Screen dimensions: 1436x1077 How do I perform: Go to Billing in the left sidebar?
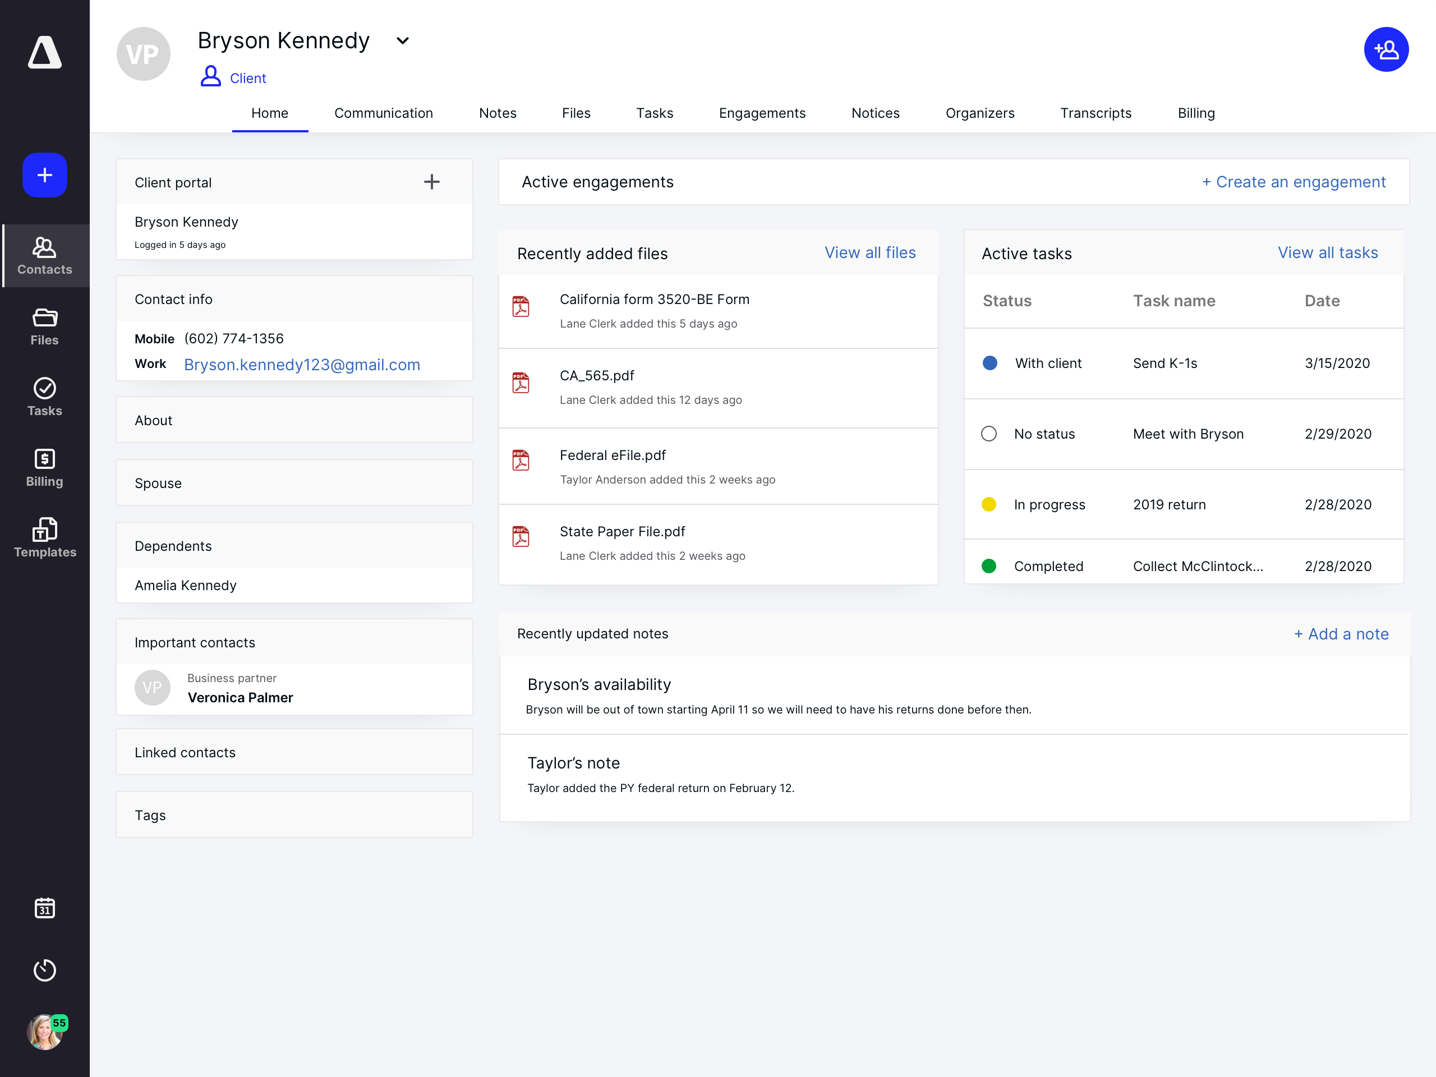pos(45,468)
